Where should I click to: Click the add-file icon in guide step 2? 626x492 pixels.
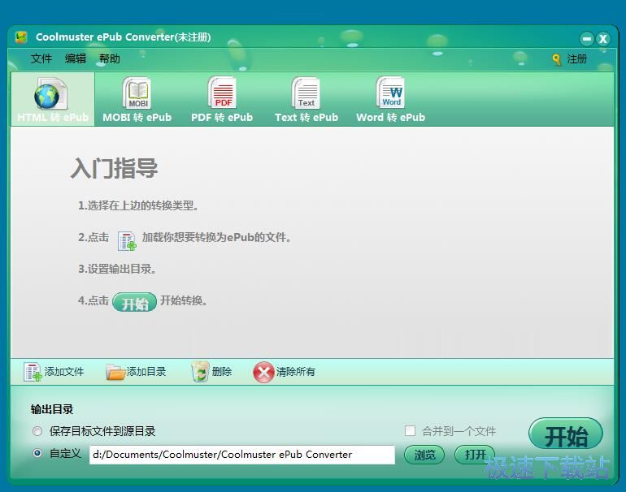tap(127, 240)
